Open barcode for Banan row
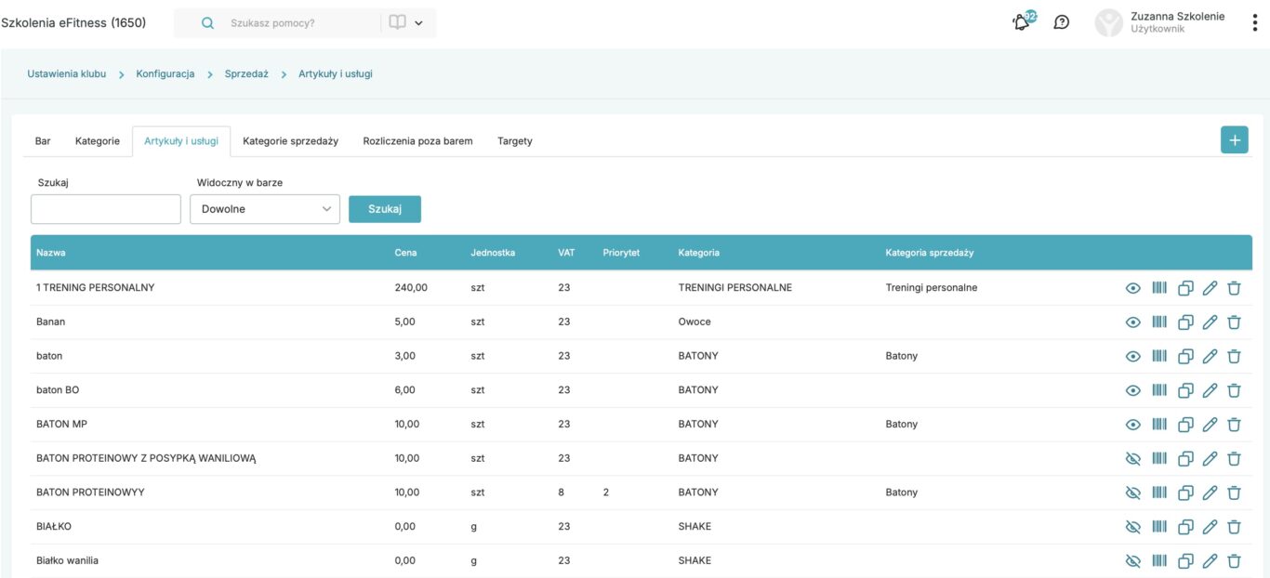1270x578 pixels. pos(1159,322)
